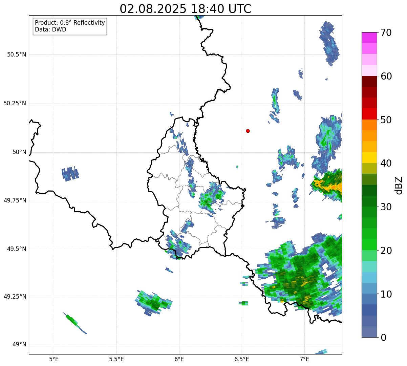Click the 49.75°N latitude label
The image size is (407, 366).
(15, 200)
